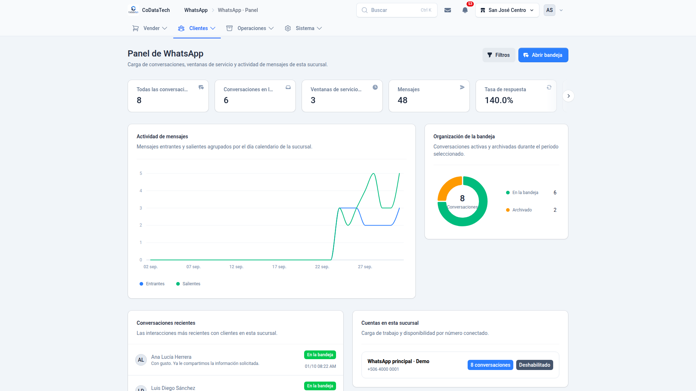Toggle Archivado legend entry
Image resolution: width=696 pixels, height=391 pixels.
click(519, 210)
